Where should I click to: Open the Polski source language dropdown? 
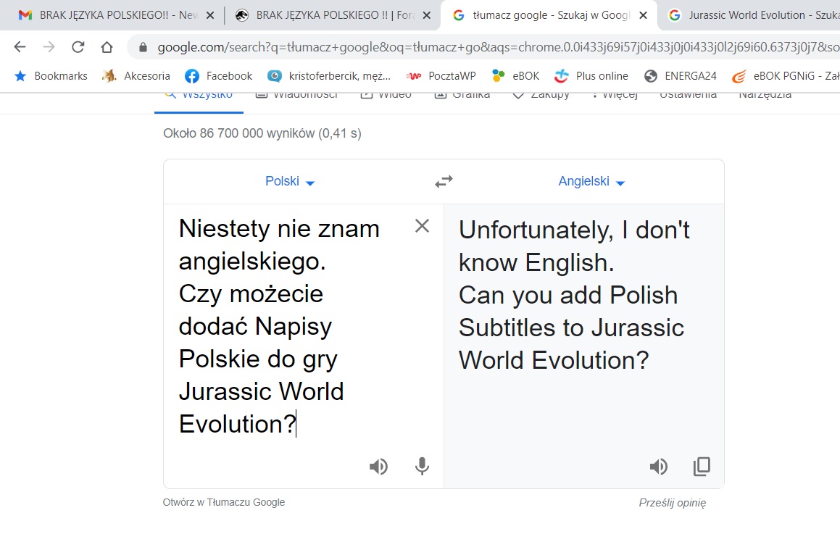point(290,182)
